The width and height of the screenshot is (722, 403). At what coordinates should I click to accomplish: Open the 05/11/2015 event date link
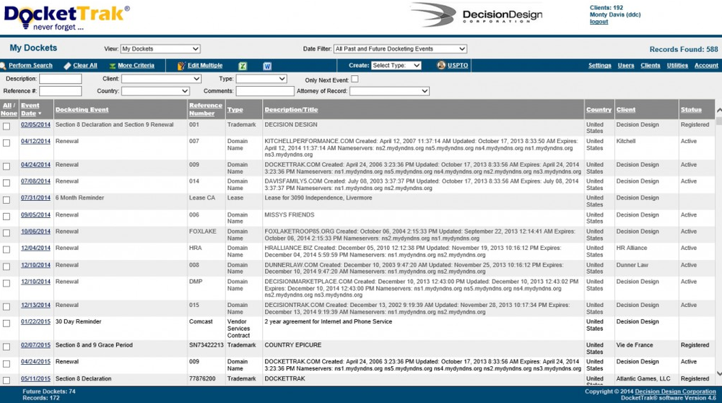pos(35,378)
